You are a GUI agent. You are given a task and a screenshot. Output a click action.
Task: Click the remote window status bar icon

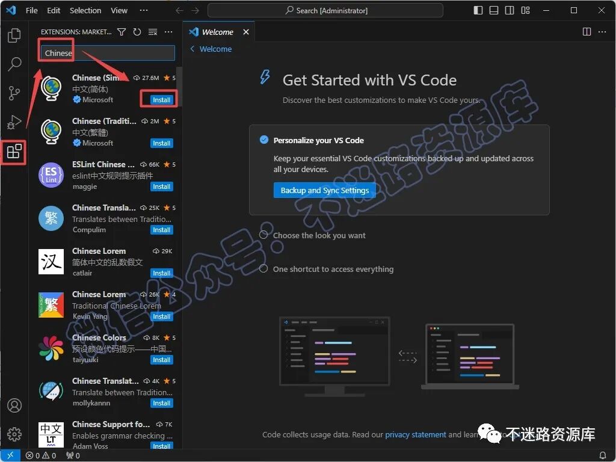point(10,455)
